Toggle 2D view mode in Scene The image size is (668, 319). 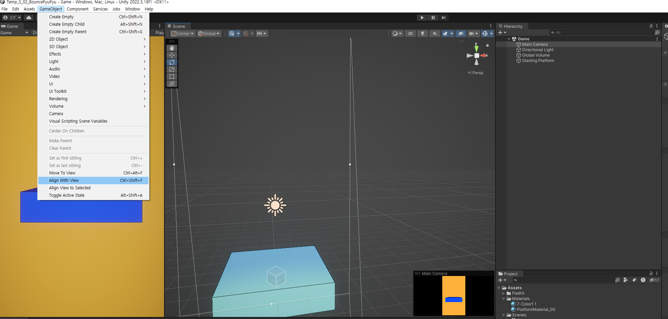(410, 34)
